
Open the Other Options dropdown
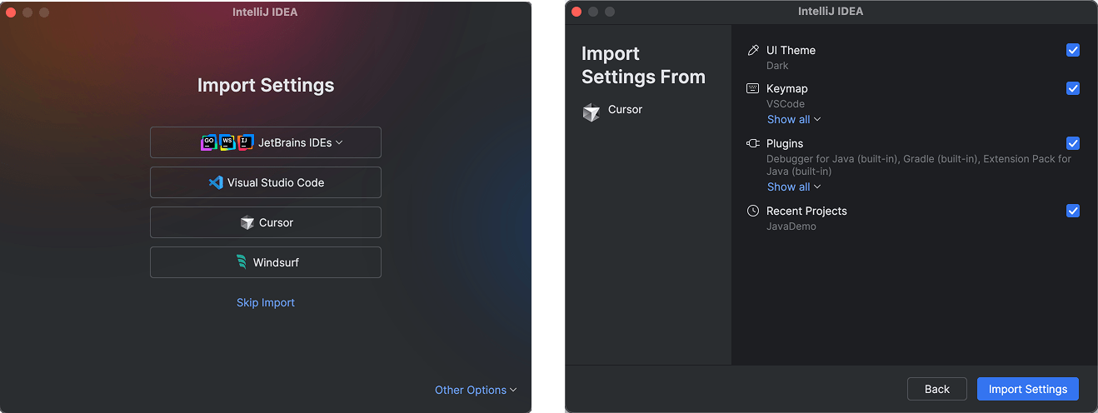click(x=476, y=390)
